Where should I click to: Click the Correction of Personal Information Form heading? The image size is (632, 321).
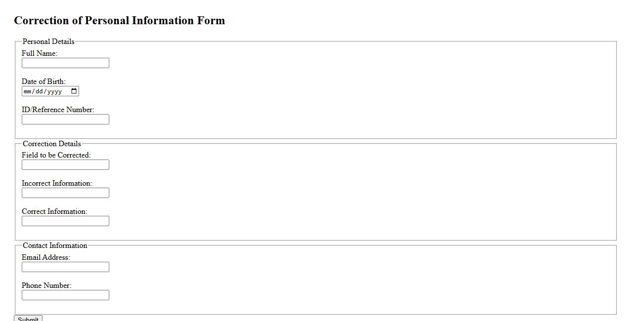(x=120, y=21)
